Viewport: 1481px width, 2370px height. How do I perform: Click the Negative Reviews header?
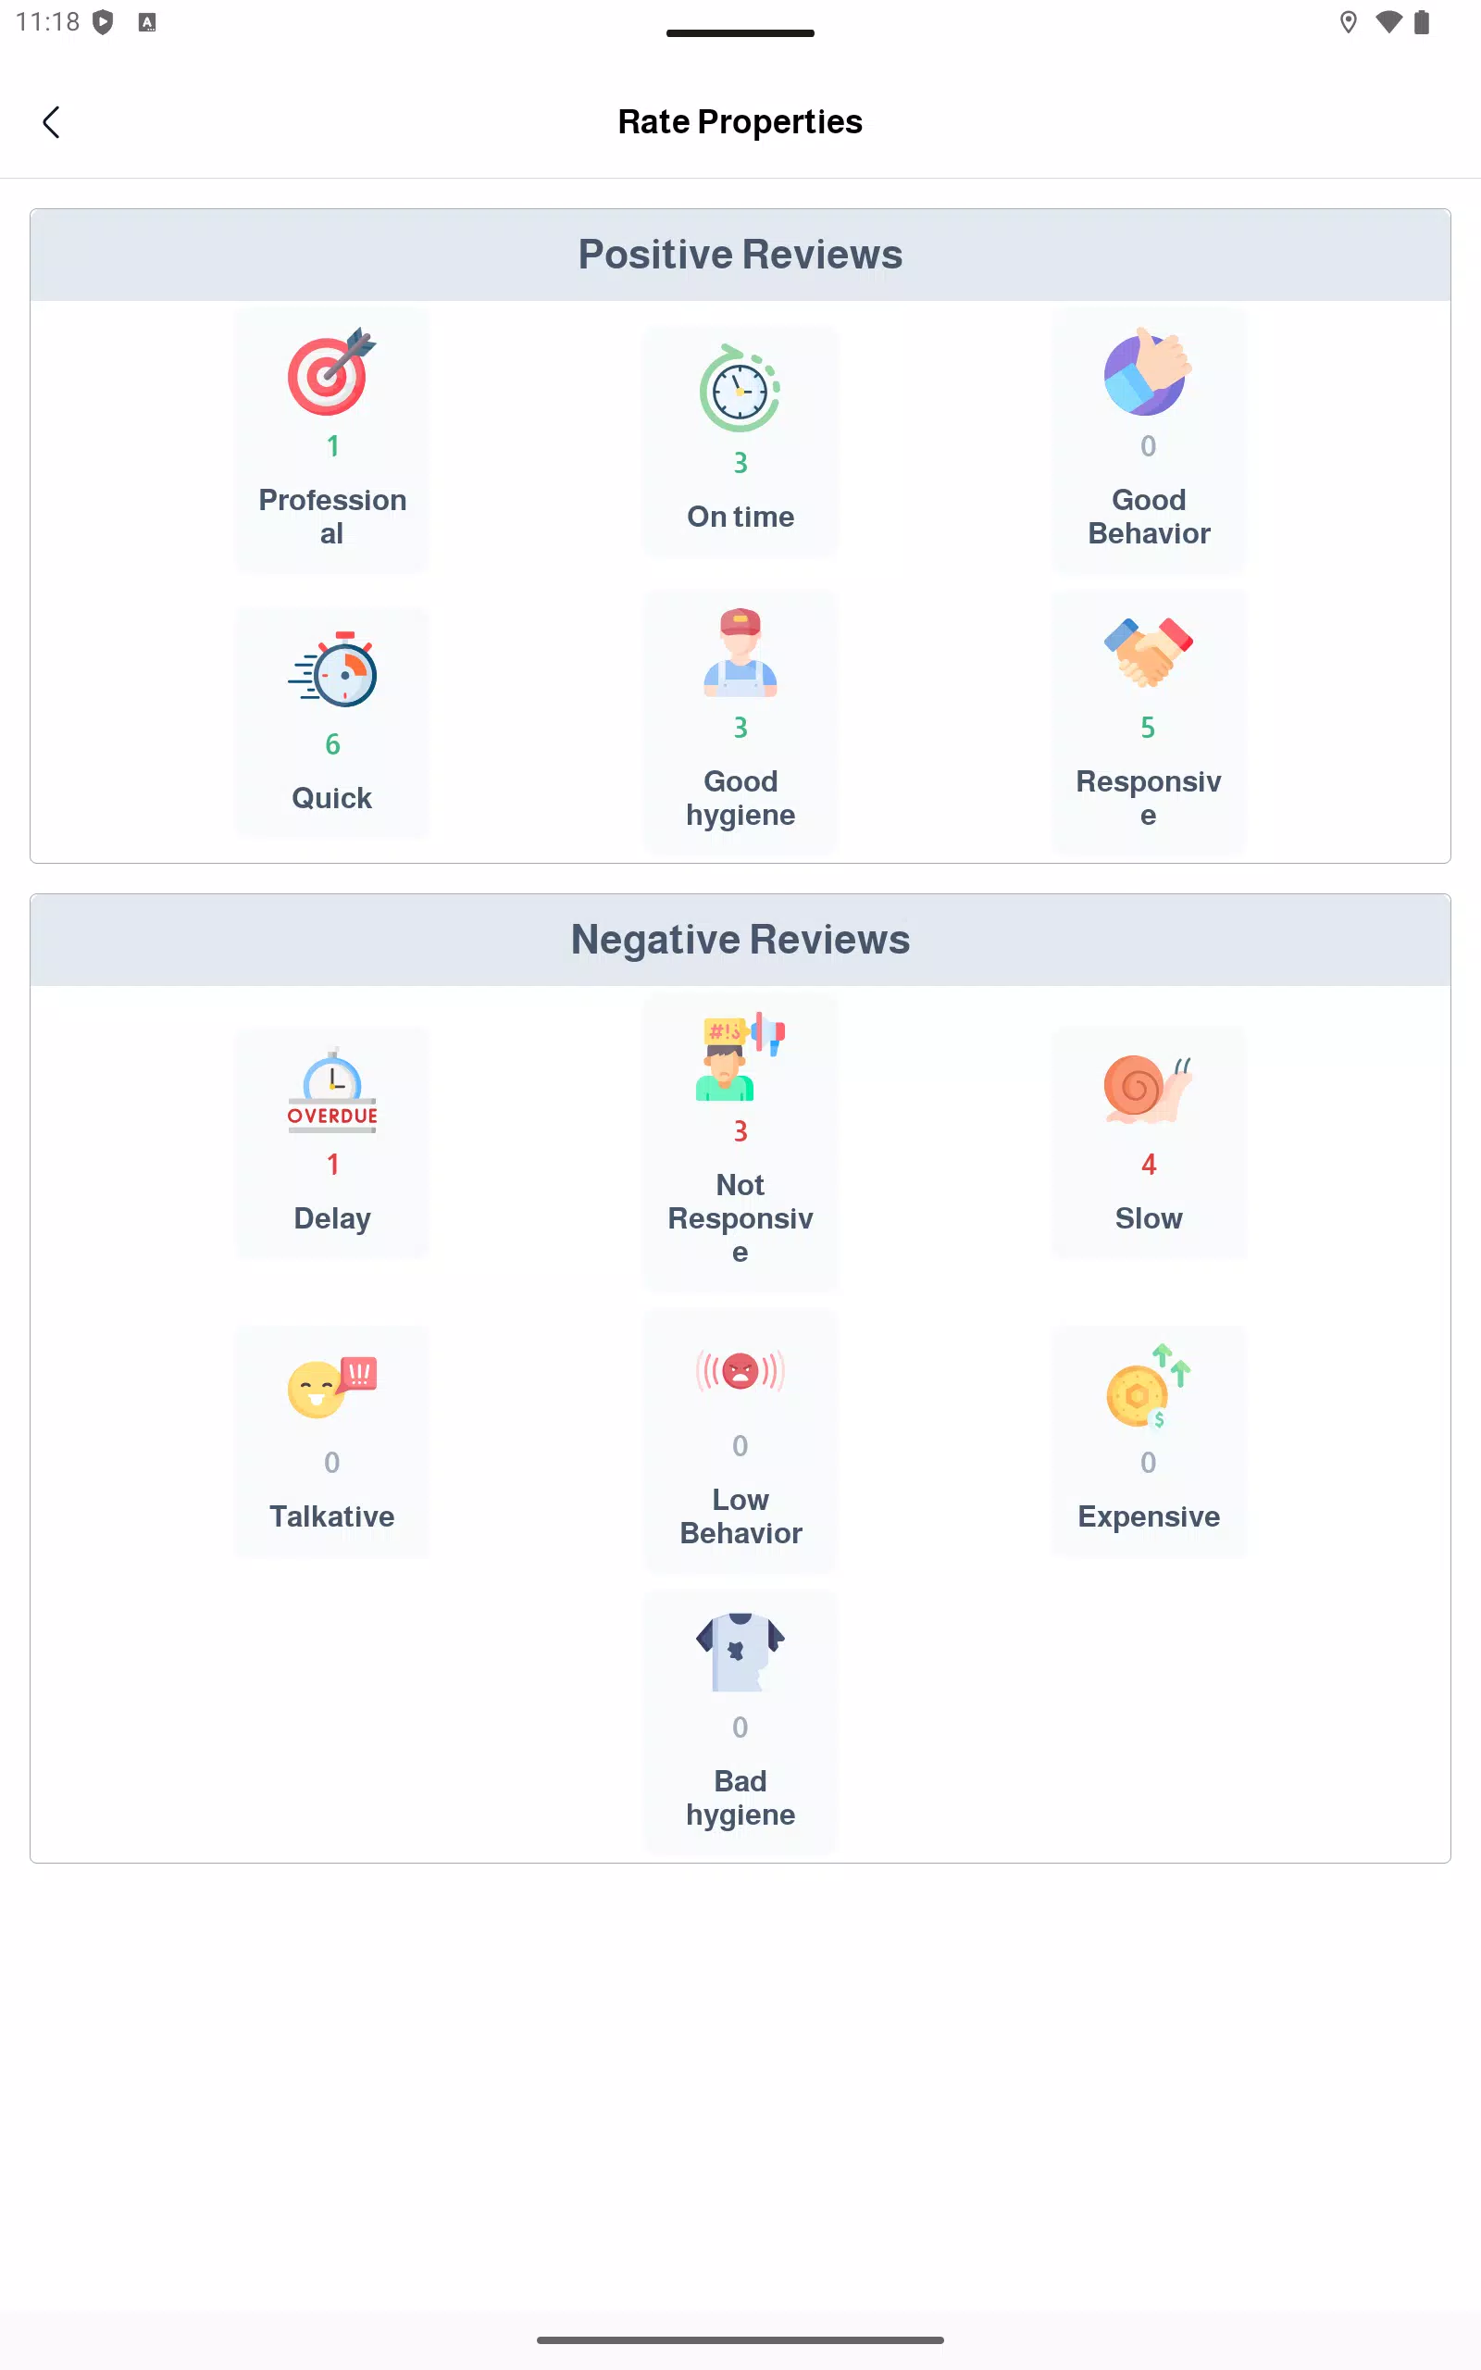click(x=740, y=941)
